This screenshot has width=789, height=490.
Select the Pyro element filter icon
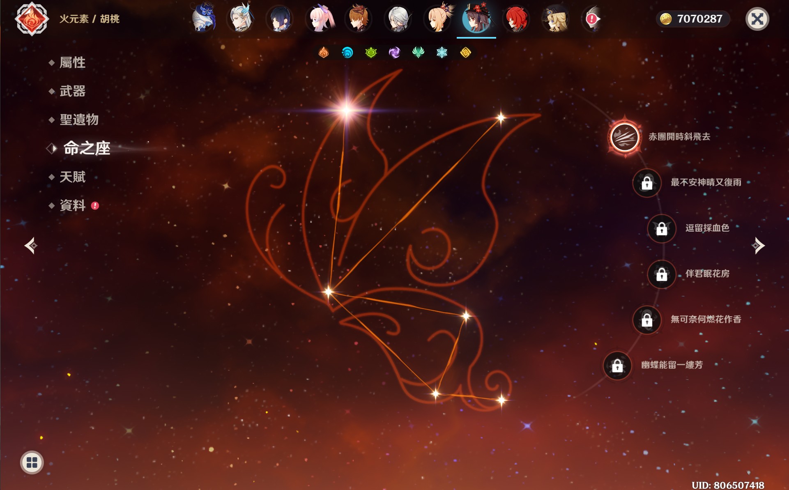point(324,53)
